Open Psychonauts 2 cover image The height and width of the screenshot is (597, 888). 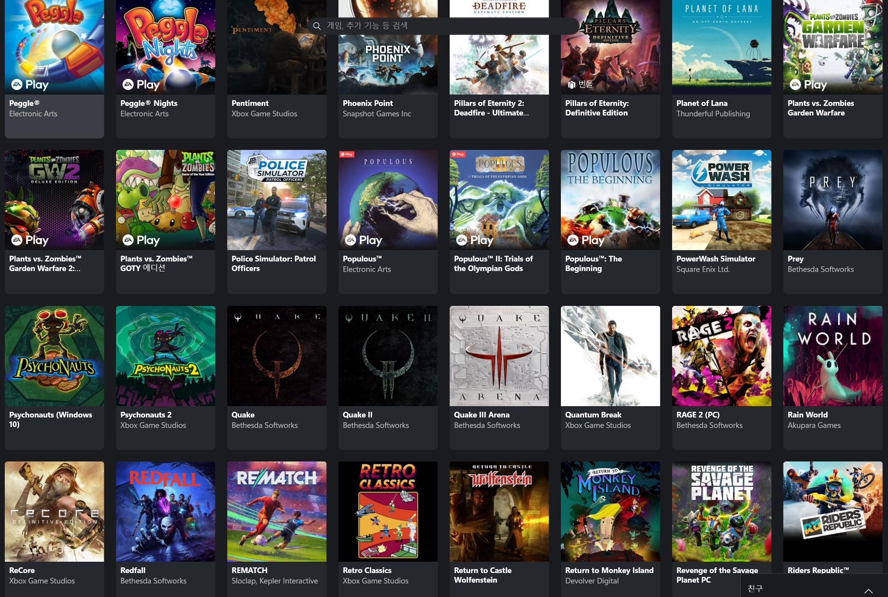165,356
